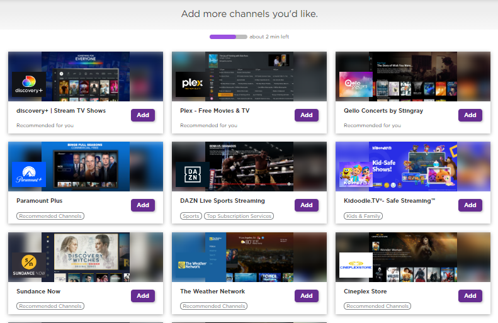Select the Kids & Family tag
Viewport: 498px width, 323px height.
pos(363,216)
